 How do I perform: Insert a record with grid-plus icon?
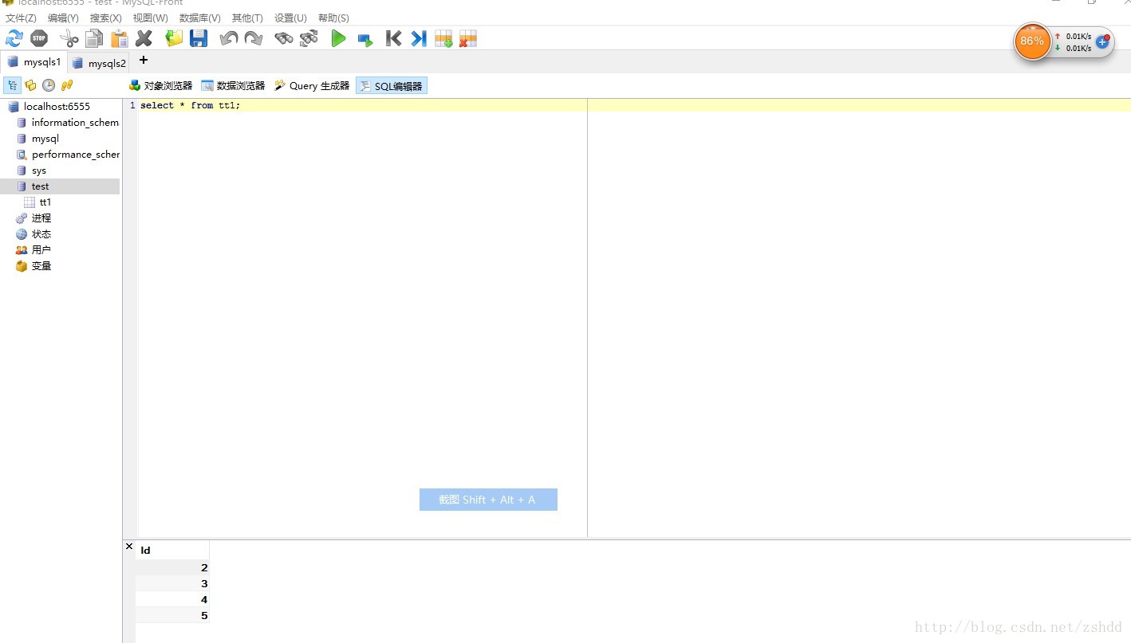click(443, 38)
